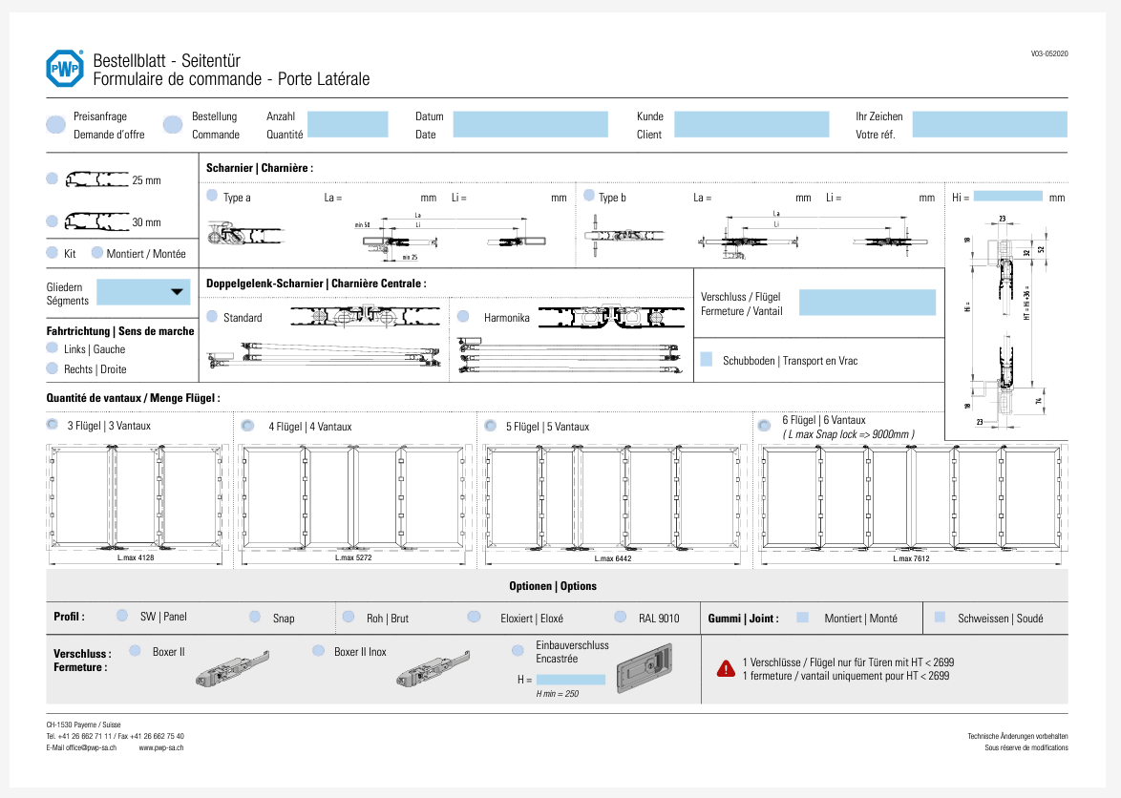
Task: Click the 30 mm profile diagram
Action: 96,221
